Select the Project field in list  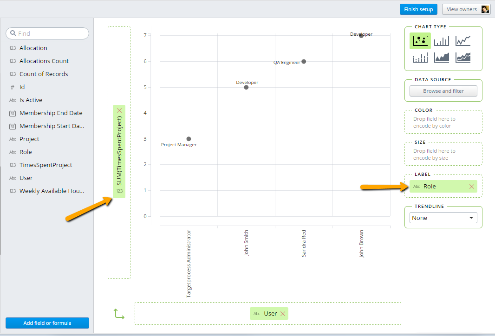pos(29,139)
